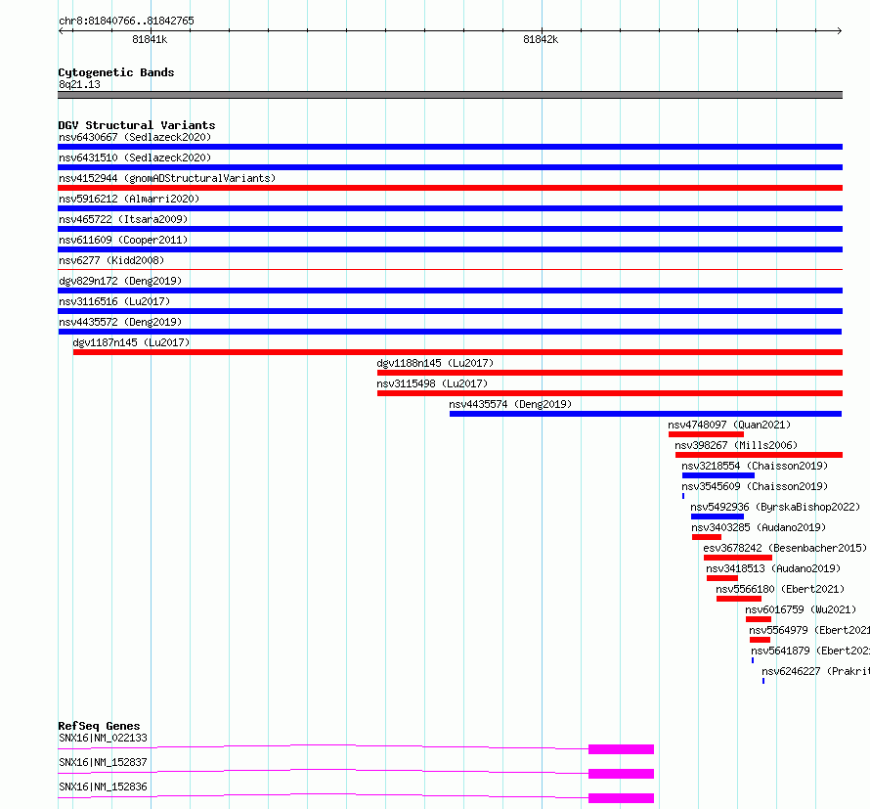Select nsv3218554 (Chaisson2019) variant label

(x=755, y=466)
